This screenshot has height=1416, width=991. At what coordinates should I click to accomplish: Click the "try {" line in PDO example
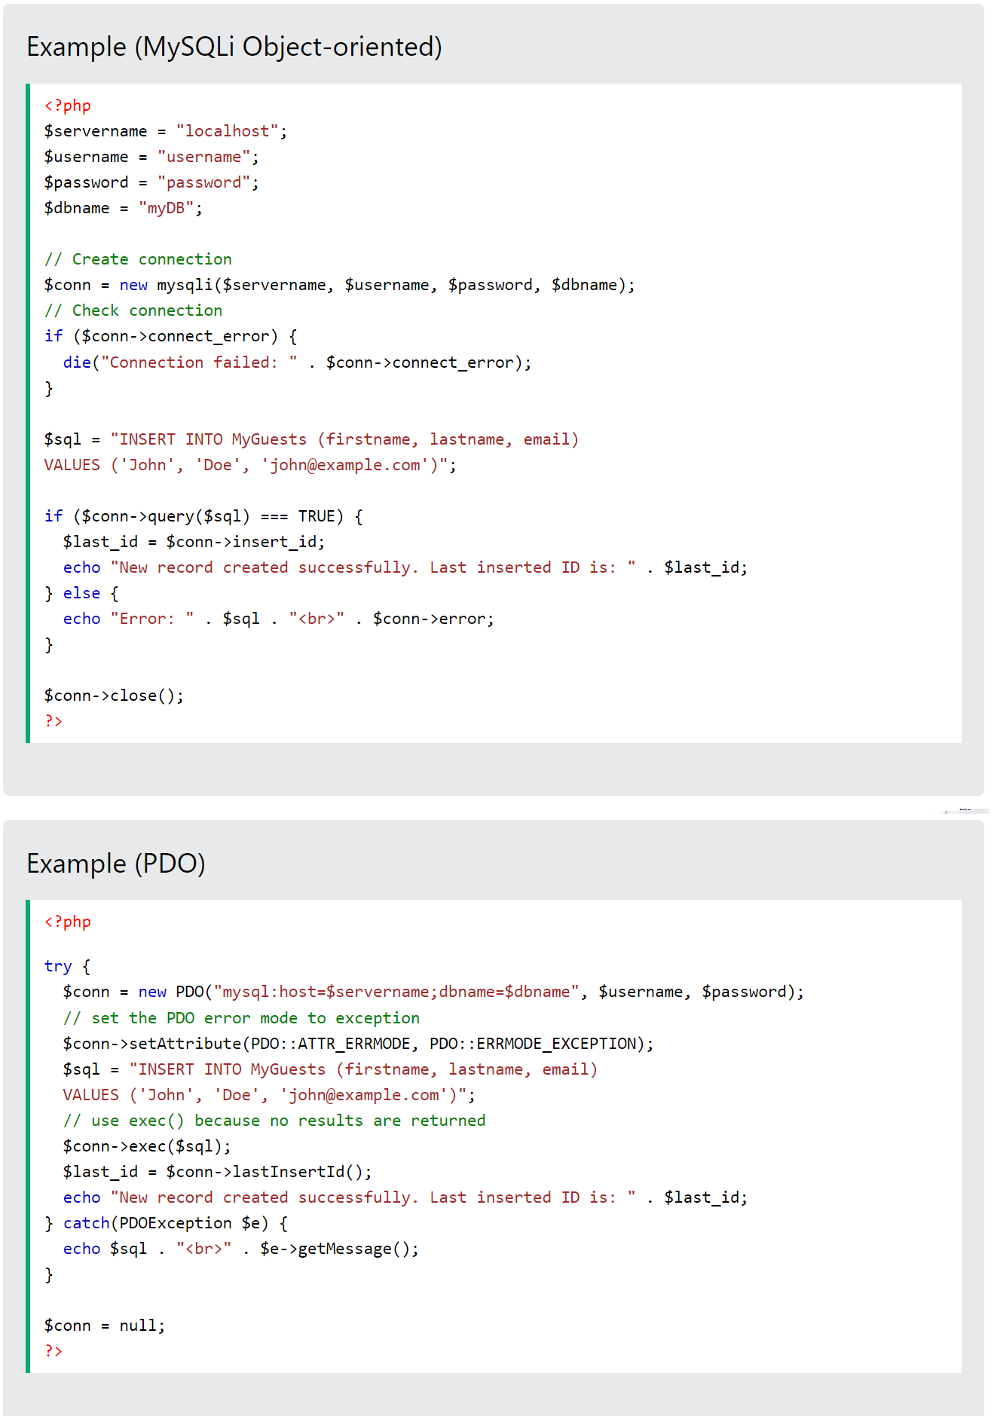point(67,966)
